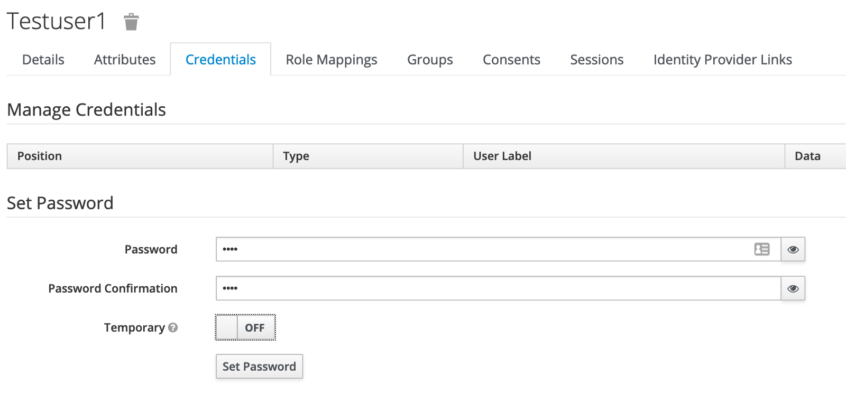Viewport: 846px width, 403px height.
Task: Reveal Password Confirmation text via eye icon
Action: point(793,288)
